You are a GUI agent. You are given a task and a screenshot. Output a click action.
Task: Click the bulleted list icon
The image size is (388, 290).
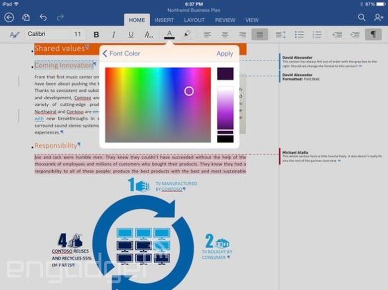click(299, 34)
